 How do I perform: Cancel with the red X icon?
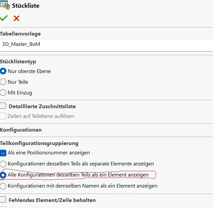tap(16, 18)
